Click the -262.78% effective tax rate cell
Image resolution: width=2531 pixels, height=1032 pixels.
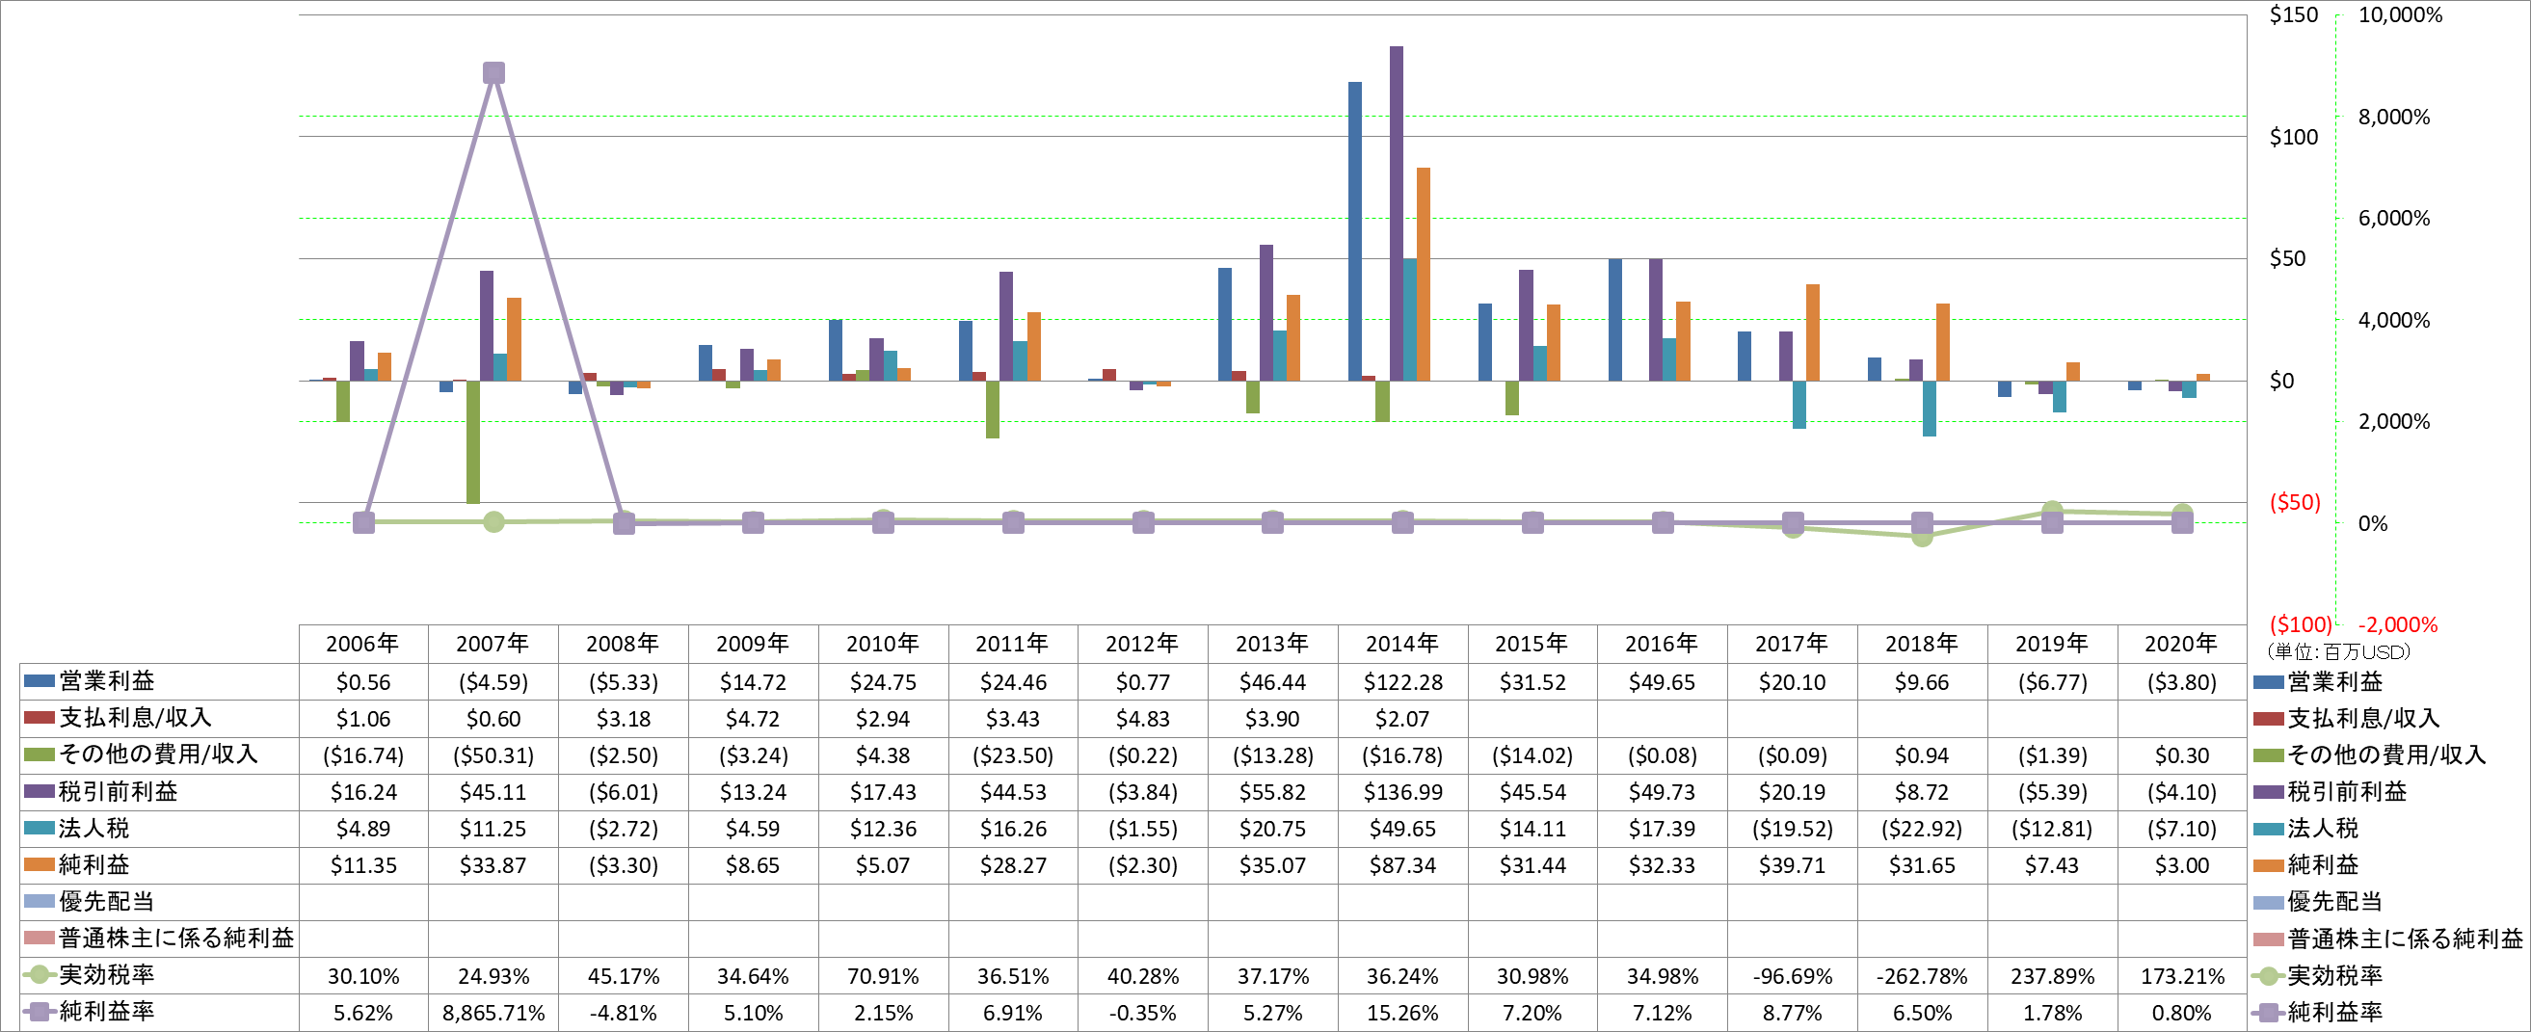pyautogui.click(x=1922, y=976)
